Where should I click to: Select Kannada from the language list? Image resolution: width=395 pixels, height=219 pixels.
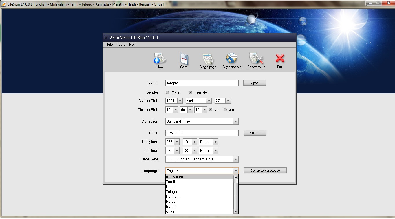point(199,197)
